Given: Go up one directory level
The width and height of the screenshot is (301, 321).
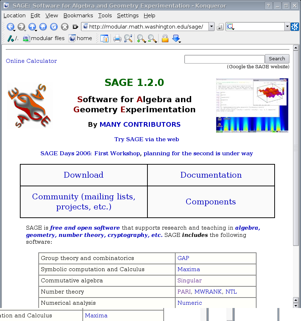Looking at the screenshot, I should pyautogui.click(x=32, y=27).
